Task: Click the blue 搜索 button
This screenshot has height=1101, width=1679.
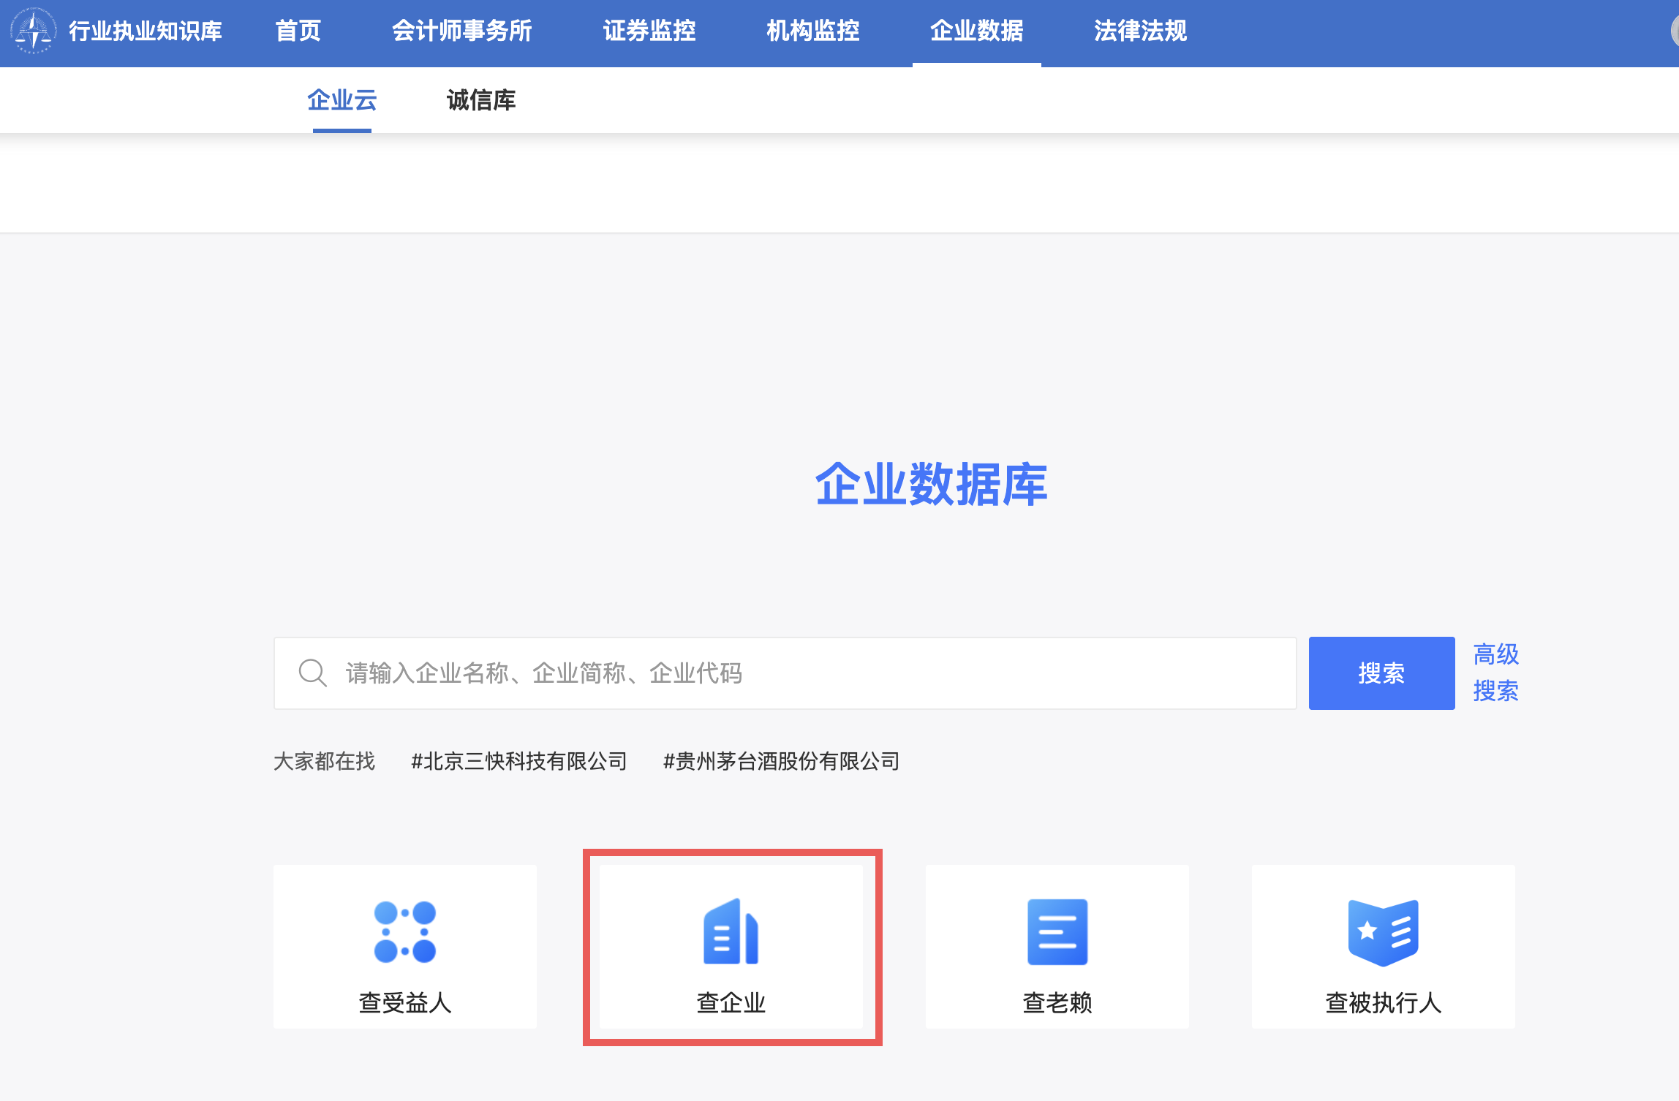Action: click(x=1381, y=673)
